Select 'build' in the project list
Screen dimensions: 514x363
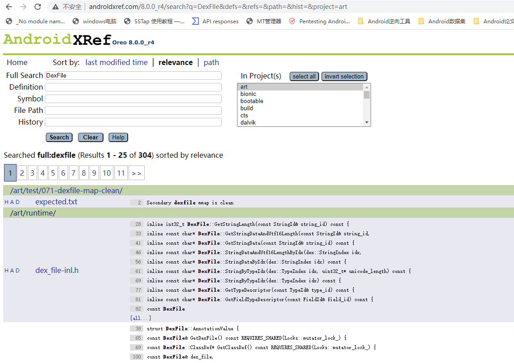(x=300, y=108)
